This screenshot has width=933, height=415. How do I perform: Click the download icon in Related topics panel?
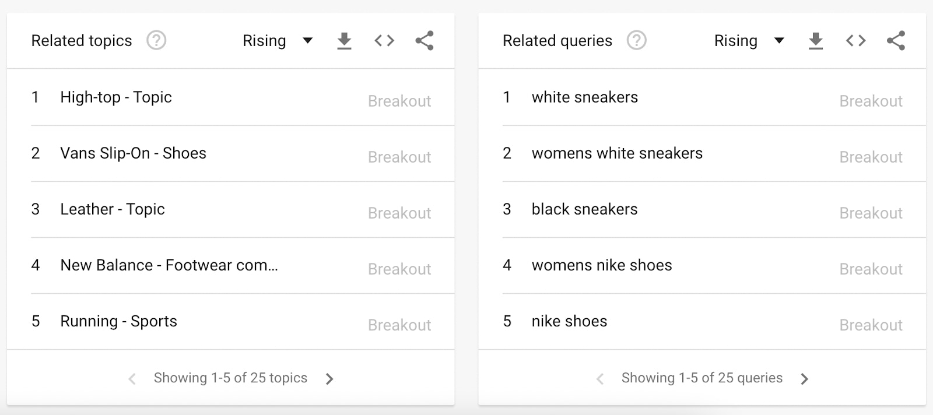(x=344, y=40)
